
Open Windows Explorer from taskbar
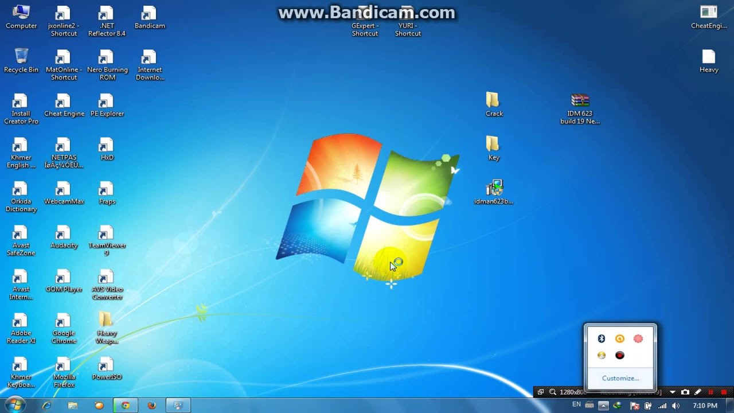tap(73, 406)
